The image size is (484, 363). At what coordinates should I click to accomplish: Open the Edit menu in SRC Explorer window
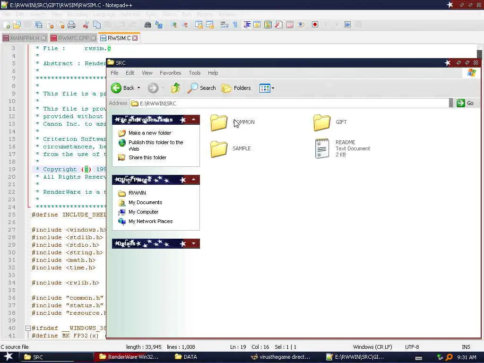pos(130,73)
